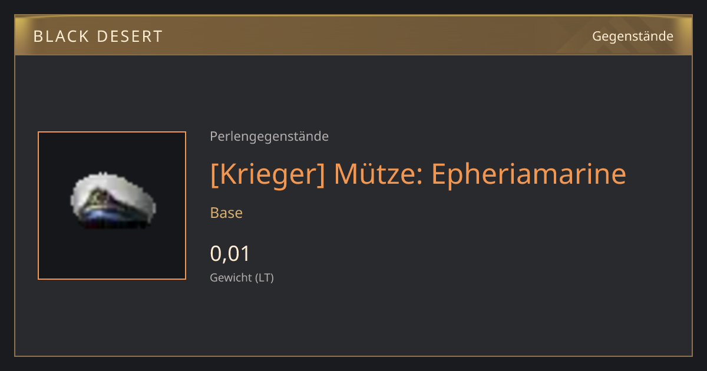Select the [Krieger] class tag in title
707x371 pixels.
coord(268,174)
